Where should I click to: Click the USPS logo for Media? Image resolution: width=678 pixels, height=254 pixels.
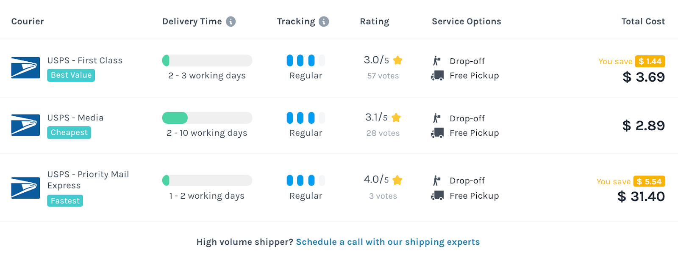click(x=25, y=125)
